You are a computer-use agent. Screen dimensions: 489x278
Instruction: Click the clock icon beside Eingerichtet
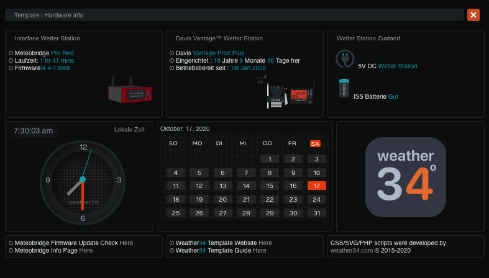(172, 61)
